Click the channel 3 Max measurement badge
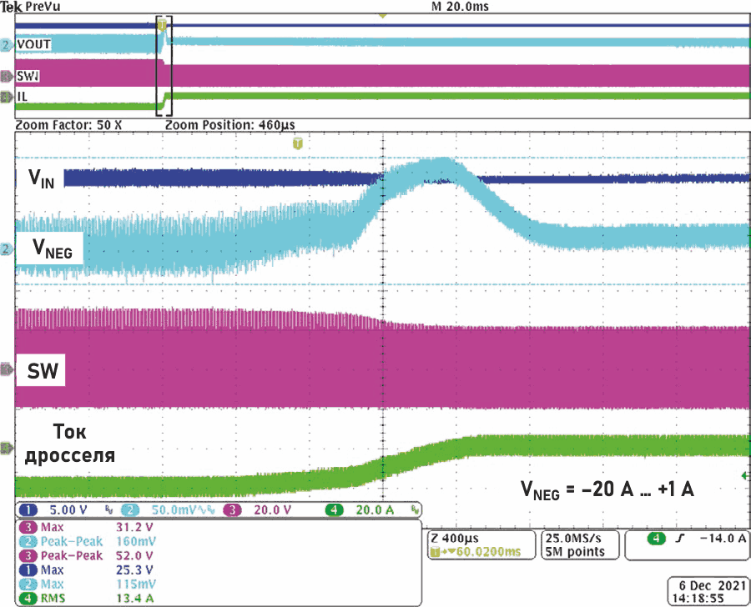The image size is (751, 607). 28,528
